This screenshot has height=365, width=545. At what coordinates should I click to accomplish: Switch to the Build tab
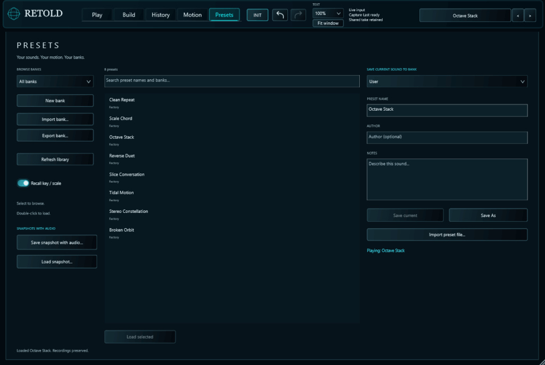click(129, 15)
